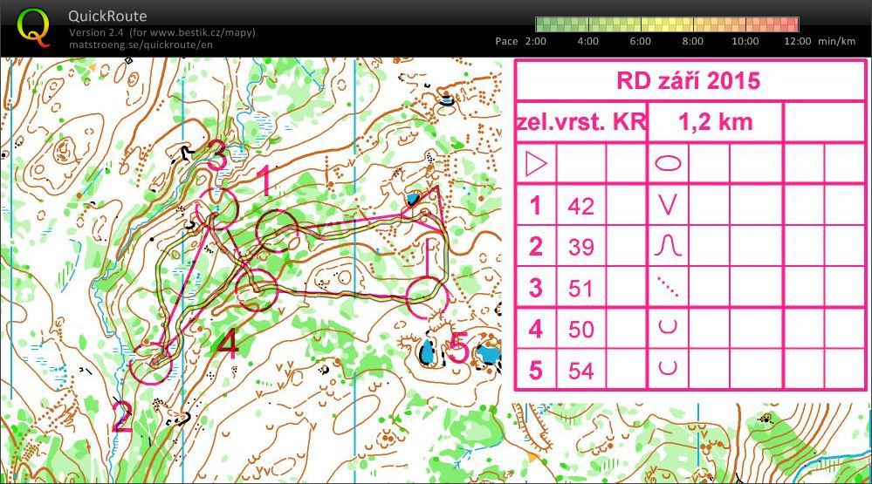
Task: Click control number 2 in the control sheet
Action: [x=536, y=247]
